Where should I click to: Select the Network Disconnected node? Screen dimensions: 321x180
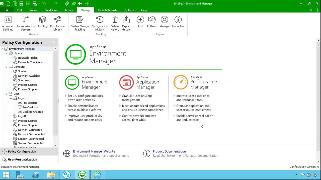[x=31, y=134]
